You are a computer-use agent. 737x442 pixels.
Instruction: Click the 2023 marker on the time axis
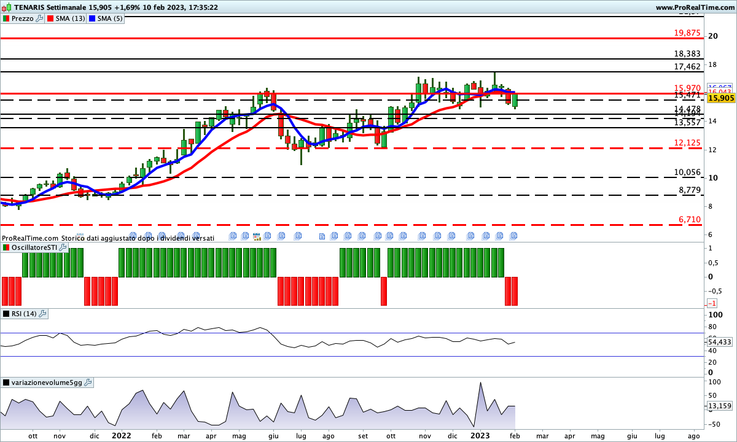click(x=480, y=435)
